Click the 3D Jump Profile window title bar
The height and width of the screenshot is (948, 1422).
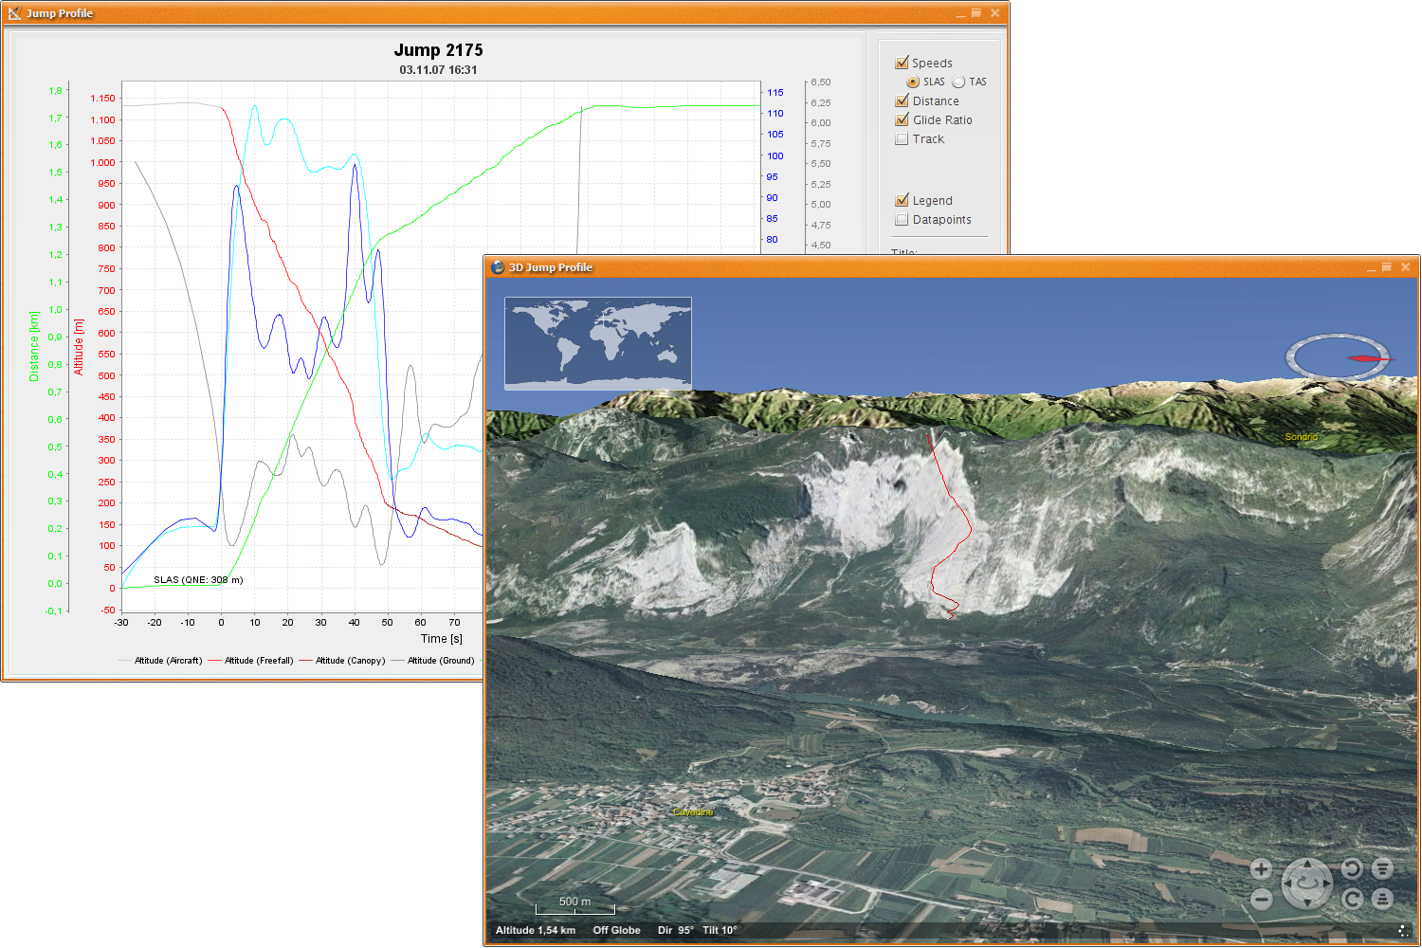(853, 267)
